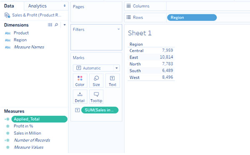Click the search icon in Dimensions header
This screenshot has width=250, height=155.
click(56, 25)
